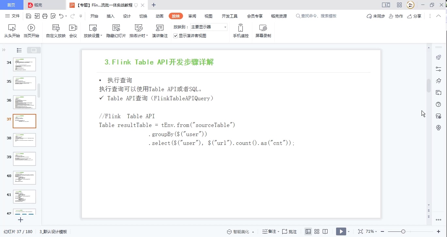447x237 pixels.
Task: Click 分享 to share the presentation
Action: (414, 16)
